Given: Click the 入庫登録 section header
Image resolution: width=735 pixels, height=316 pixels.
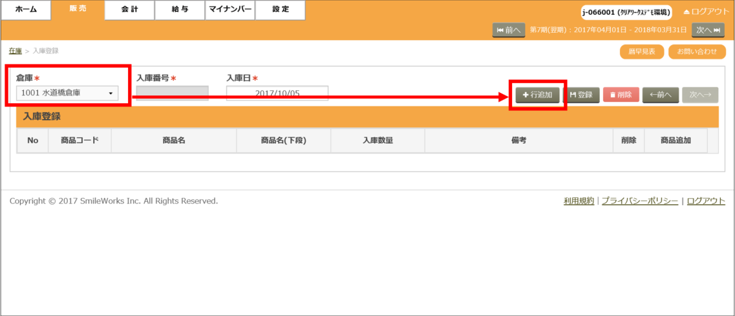Looking at the screenshot, I should (367, 116).
